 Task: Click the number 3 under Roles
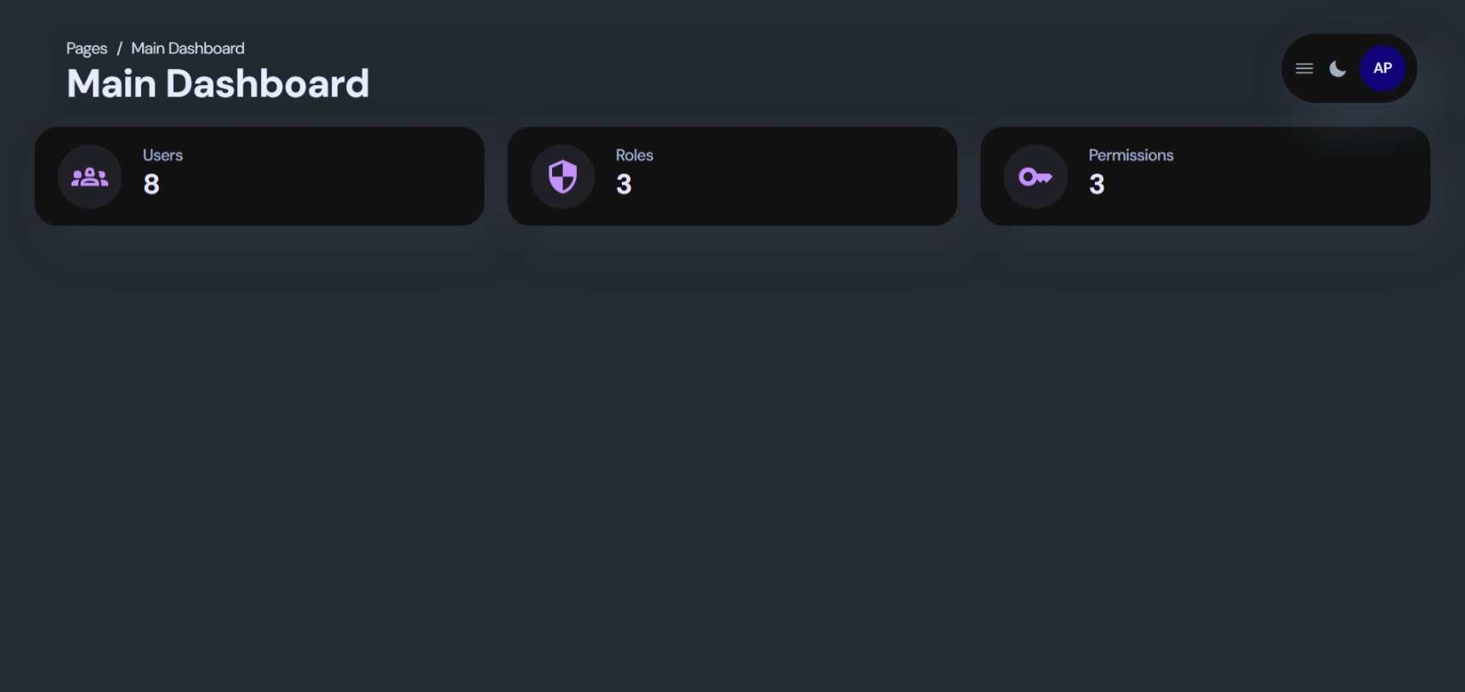coord(624,184)
